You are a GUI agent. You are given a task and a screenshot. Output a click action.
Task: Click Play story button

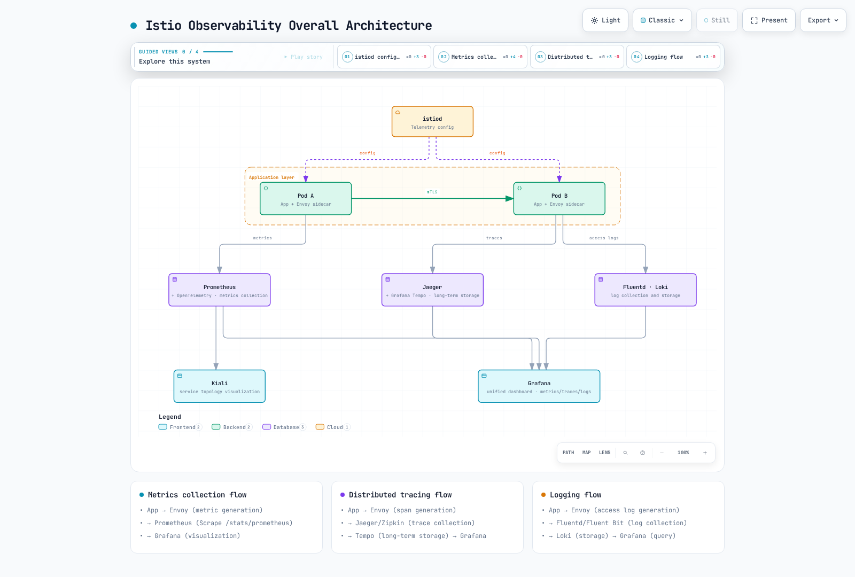[x=304, y=57]
